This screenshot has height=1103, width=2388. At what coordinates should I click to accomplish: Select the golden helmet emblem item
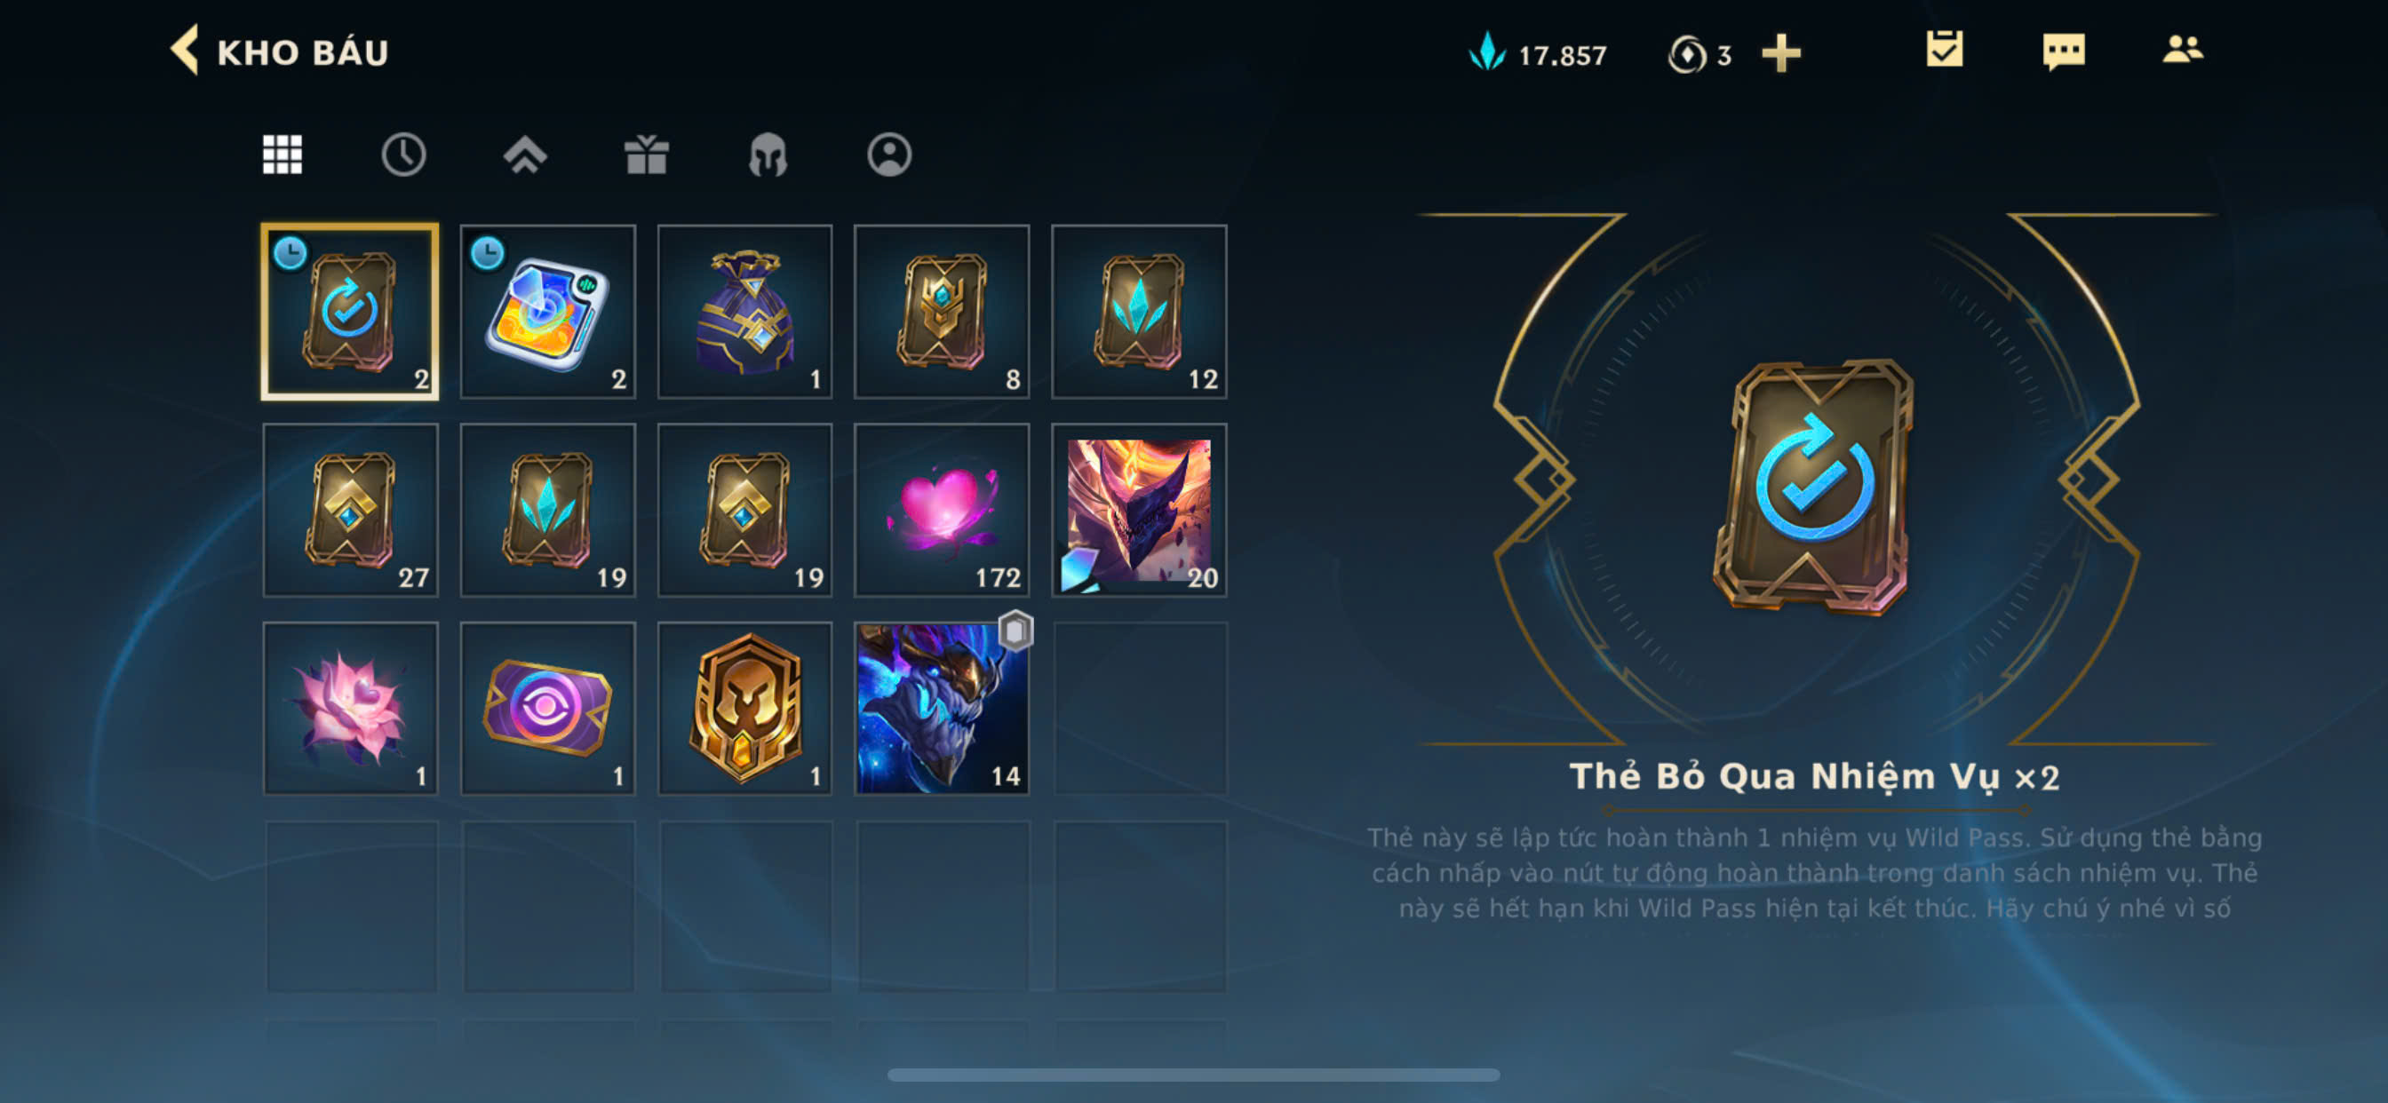pos(745,708)
